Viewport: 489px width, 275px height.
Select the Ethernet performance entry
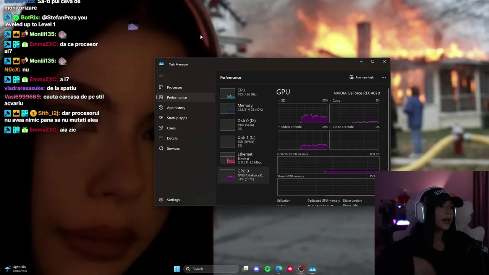[243, 158]
